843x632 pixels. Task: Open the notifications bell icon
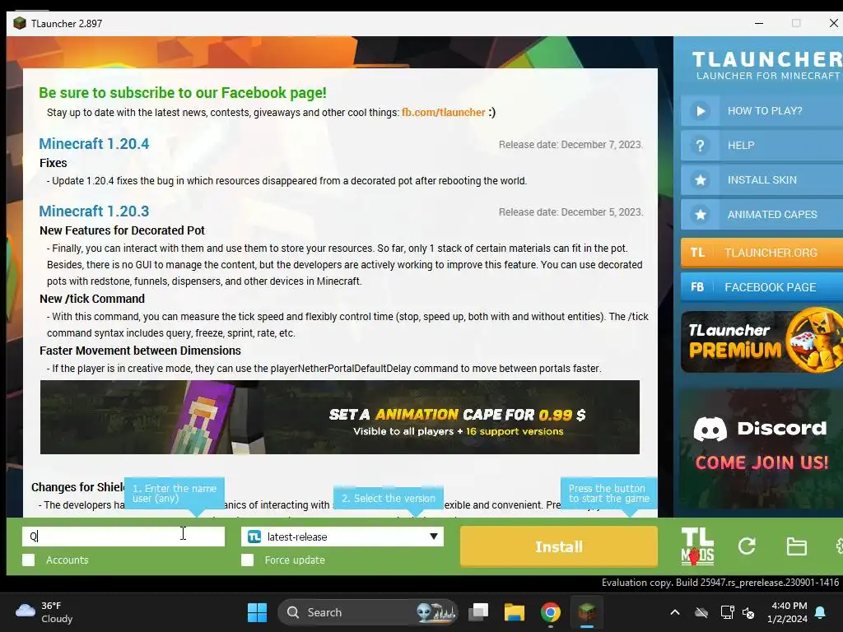[821, 612]
